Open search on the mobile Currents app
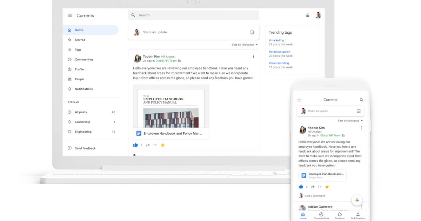The width and height of the screenshot is (421, 221). click(361, 100)
